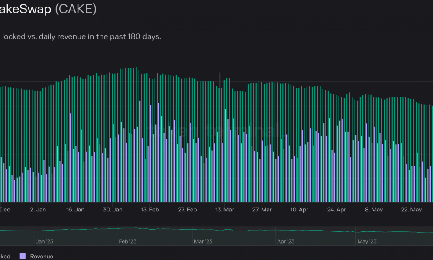Click the tallest purple revenue spike bar
The width and height of the screenshot is (433, 260).
tap(220, 137)
